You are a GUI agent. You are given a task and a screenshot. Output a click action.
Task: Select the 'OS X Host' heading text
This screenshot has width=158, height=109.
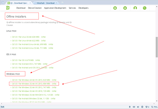pyautogui.click(x=11, y=54)
